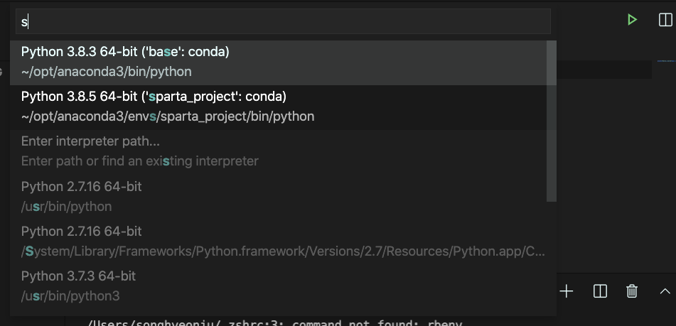676x326 pixels.
Task: Split the terminal panel
Action: point(600,291)
